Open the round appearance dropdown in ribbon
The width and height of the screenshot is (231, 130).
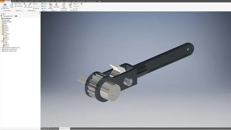point(82,4)
